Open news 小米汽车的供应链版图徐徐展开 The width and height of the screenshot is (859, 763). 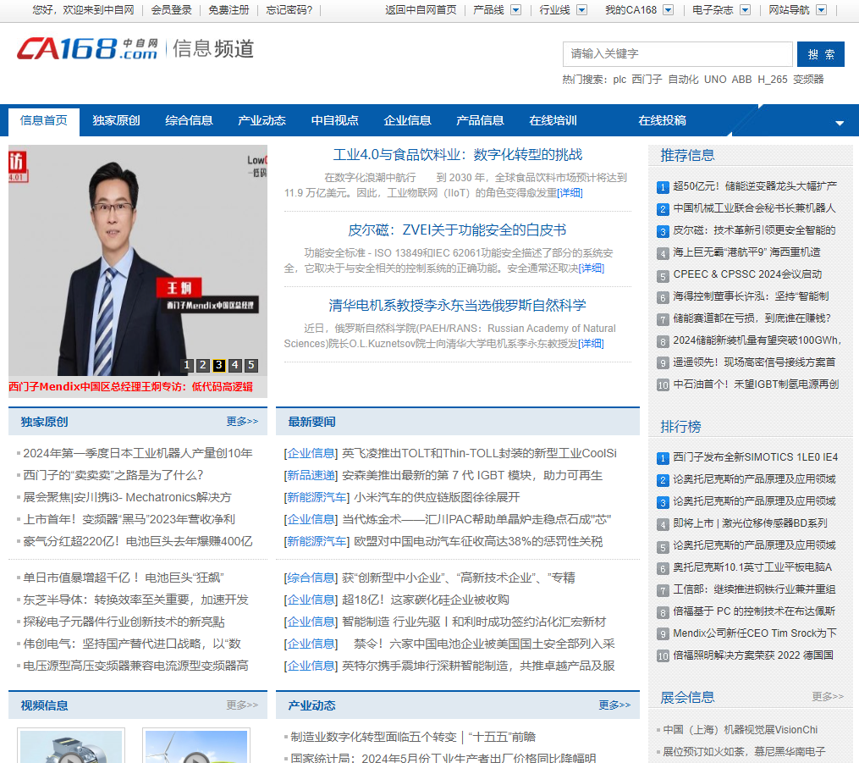437,497
